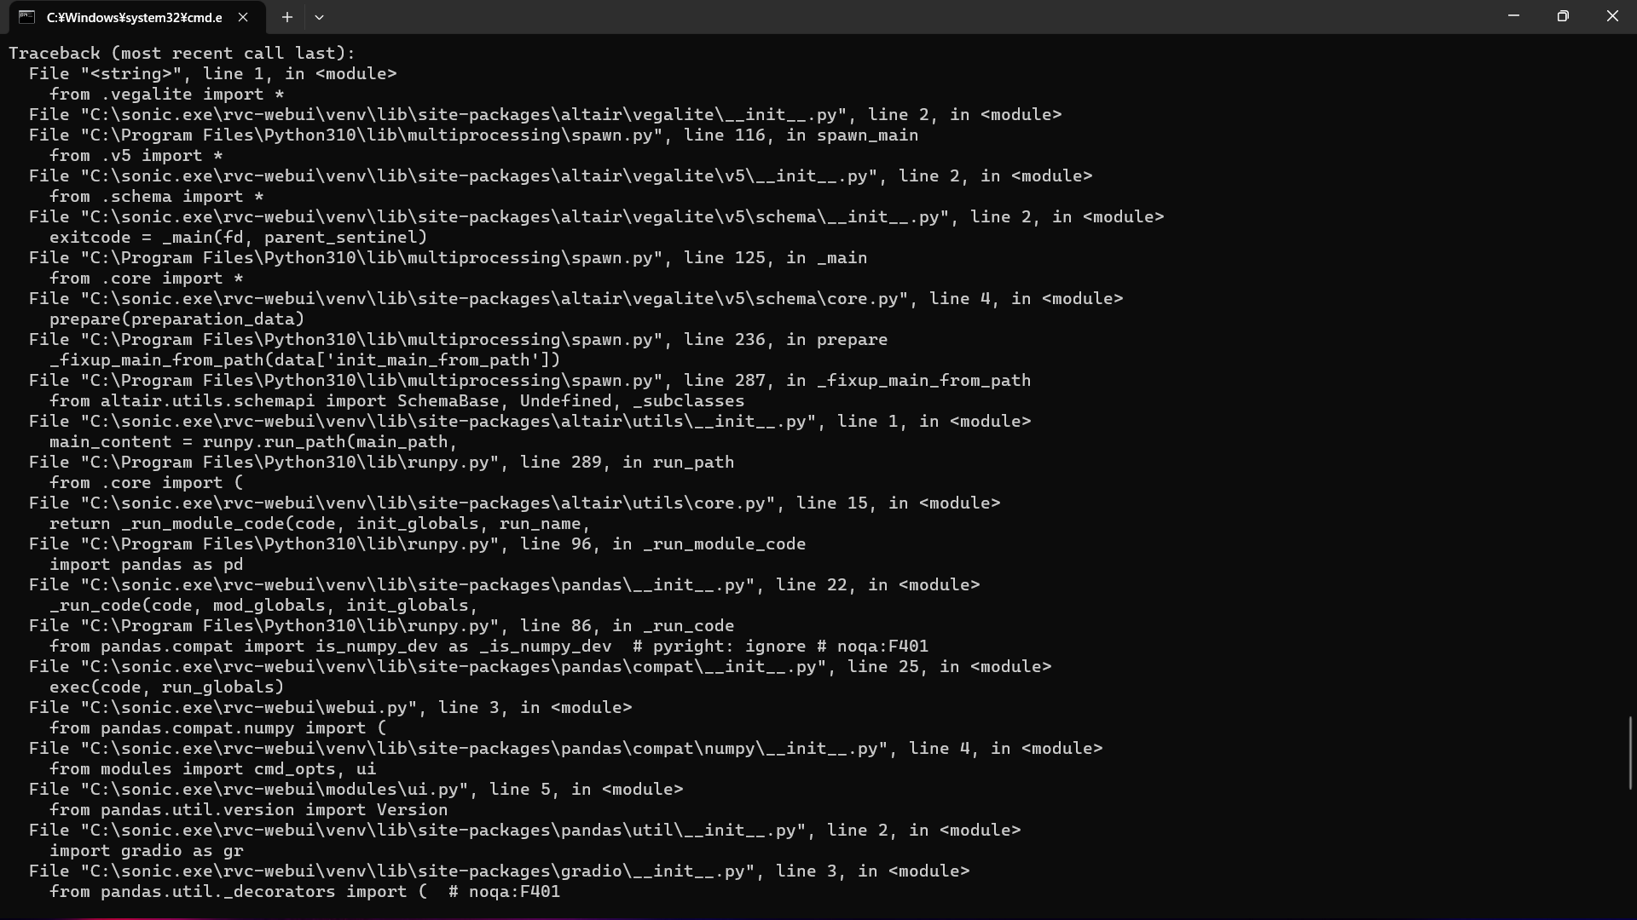Image resolution: width=1637 pixels, height=920 pixels.
Task: Click the gradio __init__.py path text
Action: (x=499, y=871)
